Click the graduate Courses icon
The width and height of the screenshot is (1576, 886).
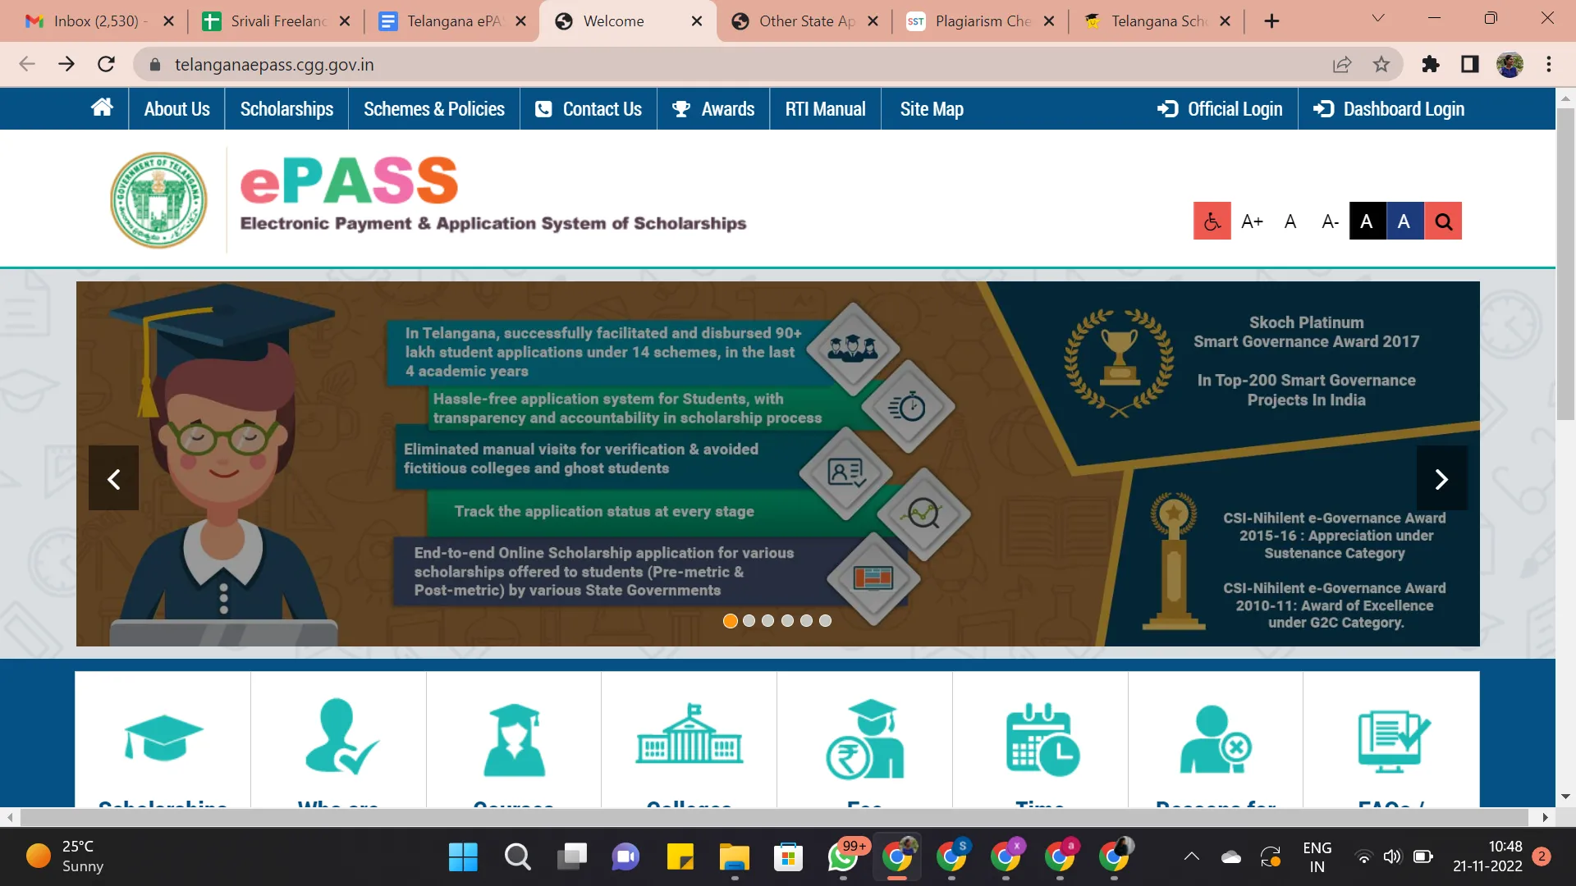(x=514, y=739)
